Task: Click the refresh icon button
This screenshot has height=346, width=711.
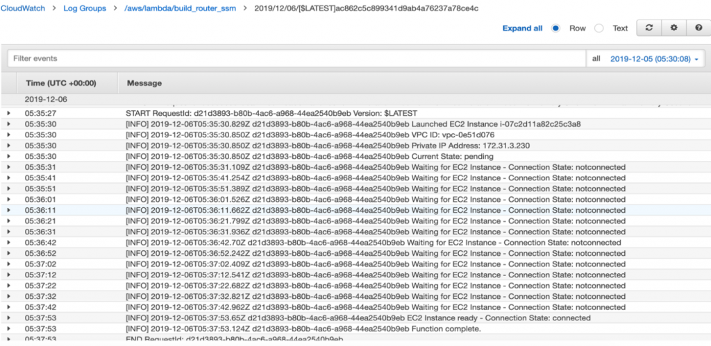Action: 649,28
